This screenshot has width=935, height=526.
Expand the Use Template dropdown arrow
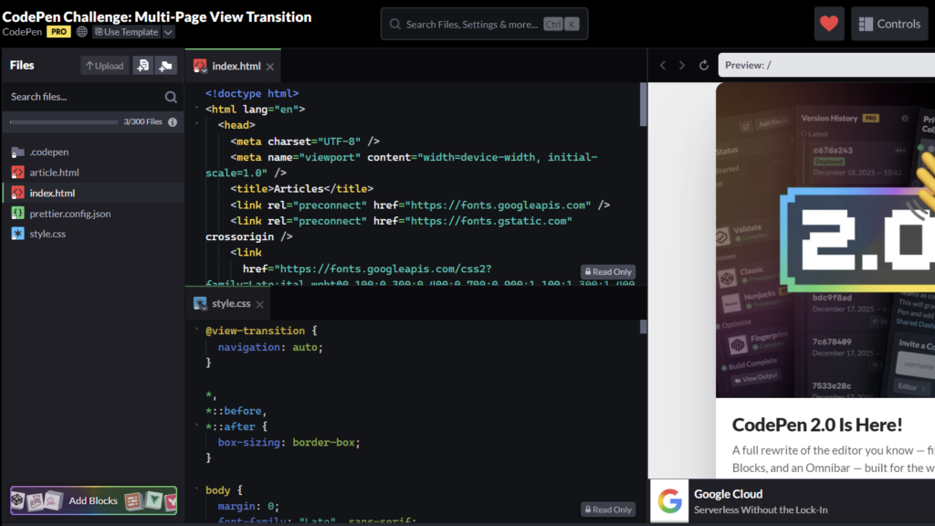[x=168, y=32]
